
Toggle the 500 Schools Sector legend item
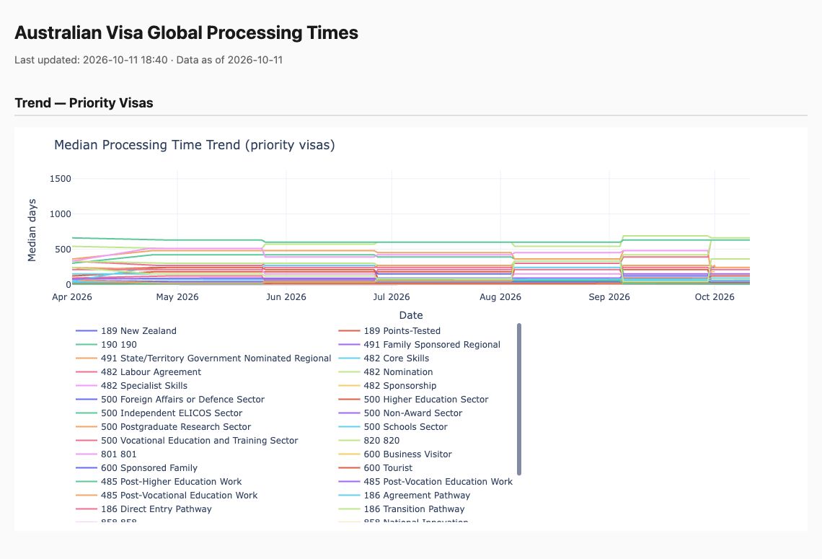tap(393, 426)
